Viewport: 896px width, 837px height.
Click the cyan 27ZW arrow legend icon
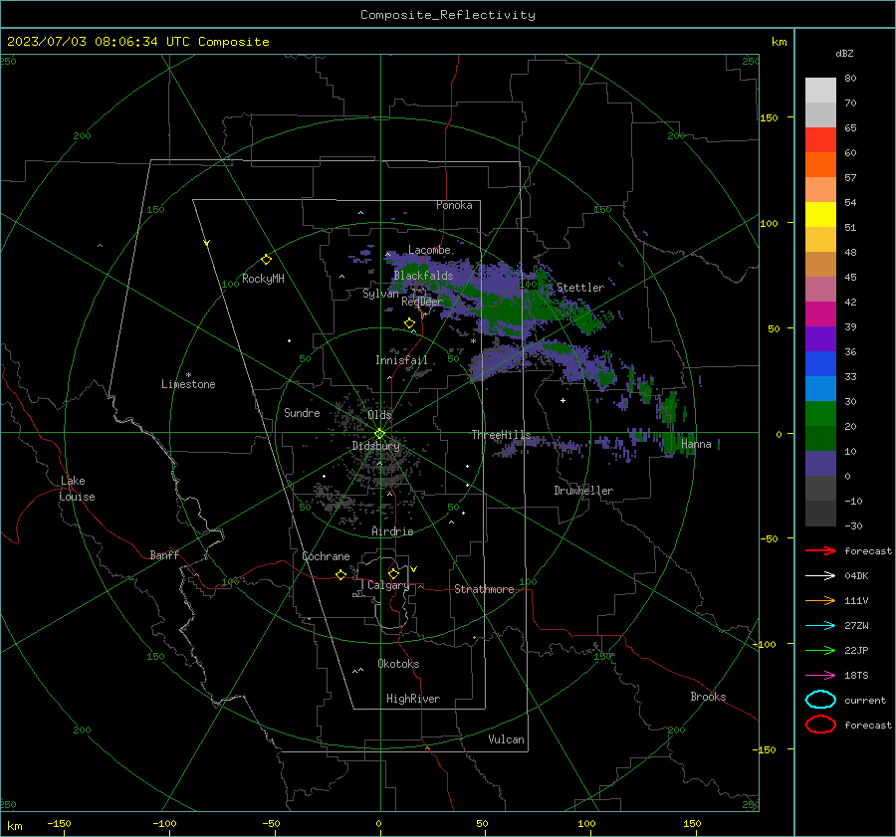click(x=820, y=626)
